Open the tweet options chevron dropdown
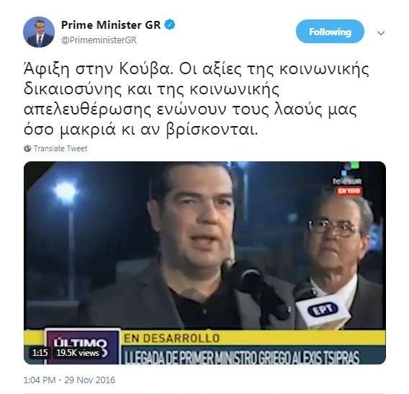409x394 pixels. point(381,33)
